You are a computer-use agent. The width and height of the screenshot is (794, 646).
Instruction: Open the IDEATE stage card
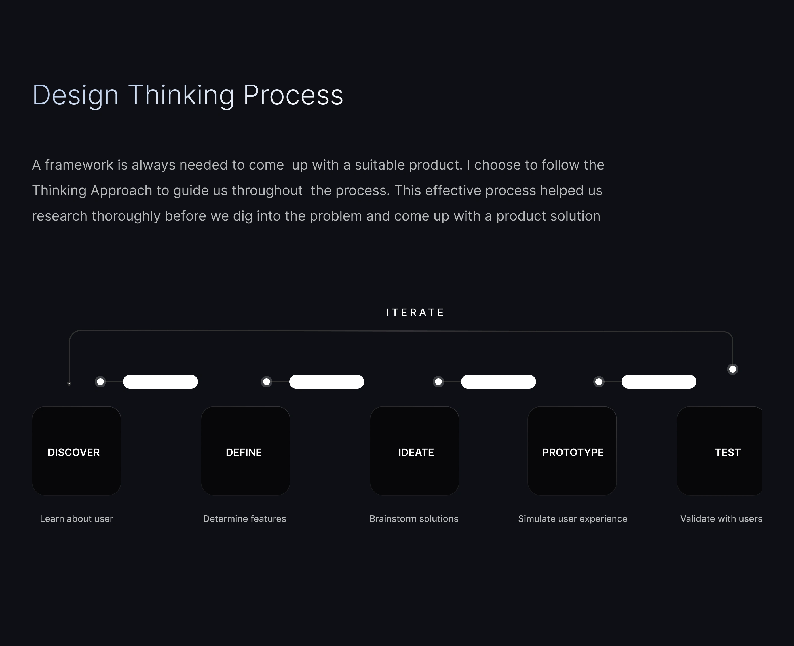click(x=414, y=451)
